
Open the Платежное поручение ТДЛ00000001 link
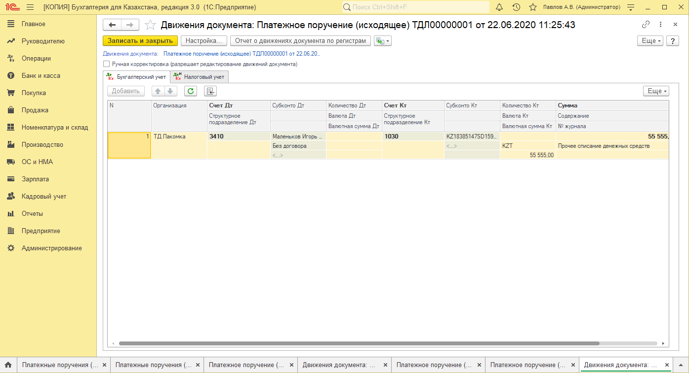coord(242,54)
